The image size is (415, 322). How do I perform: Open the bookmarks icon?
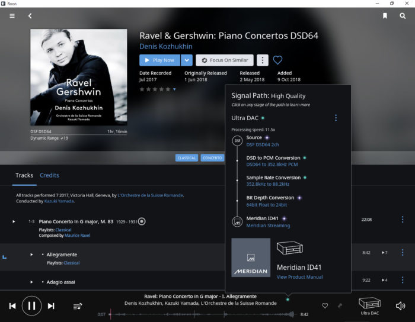point(385,16)
